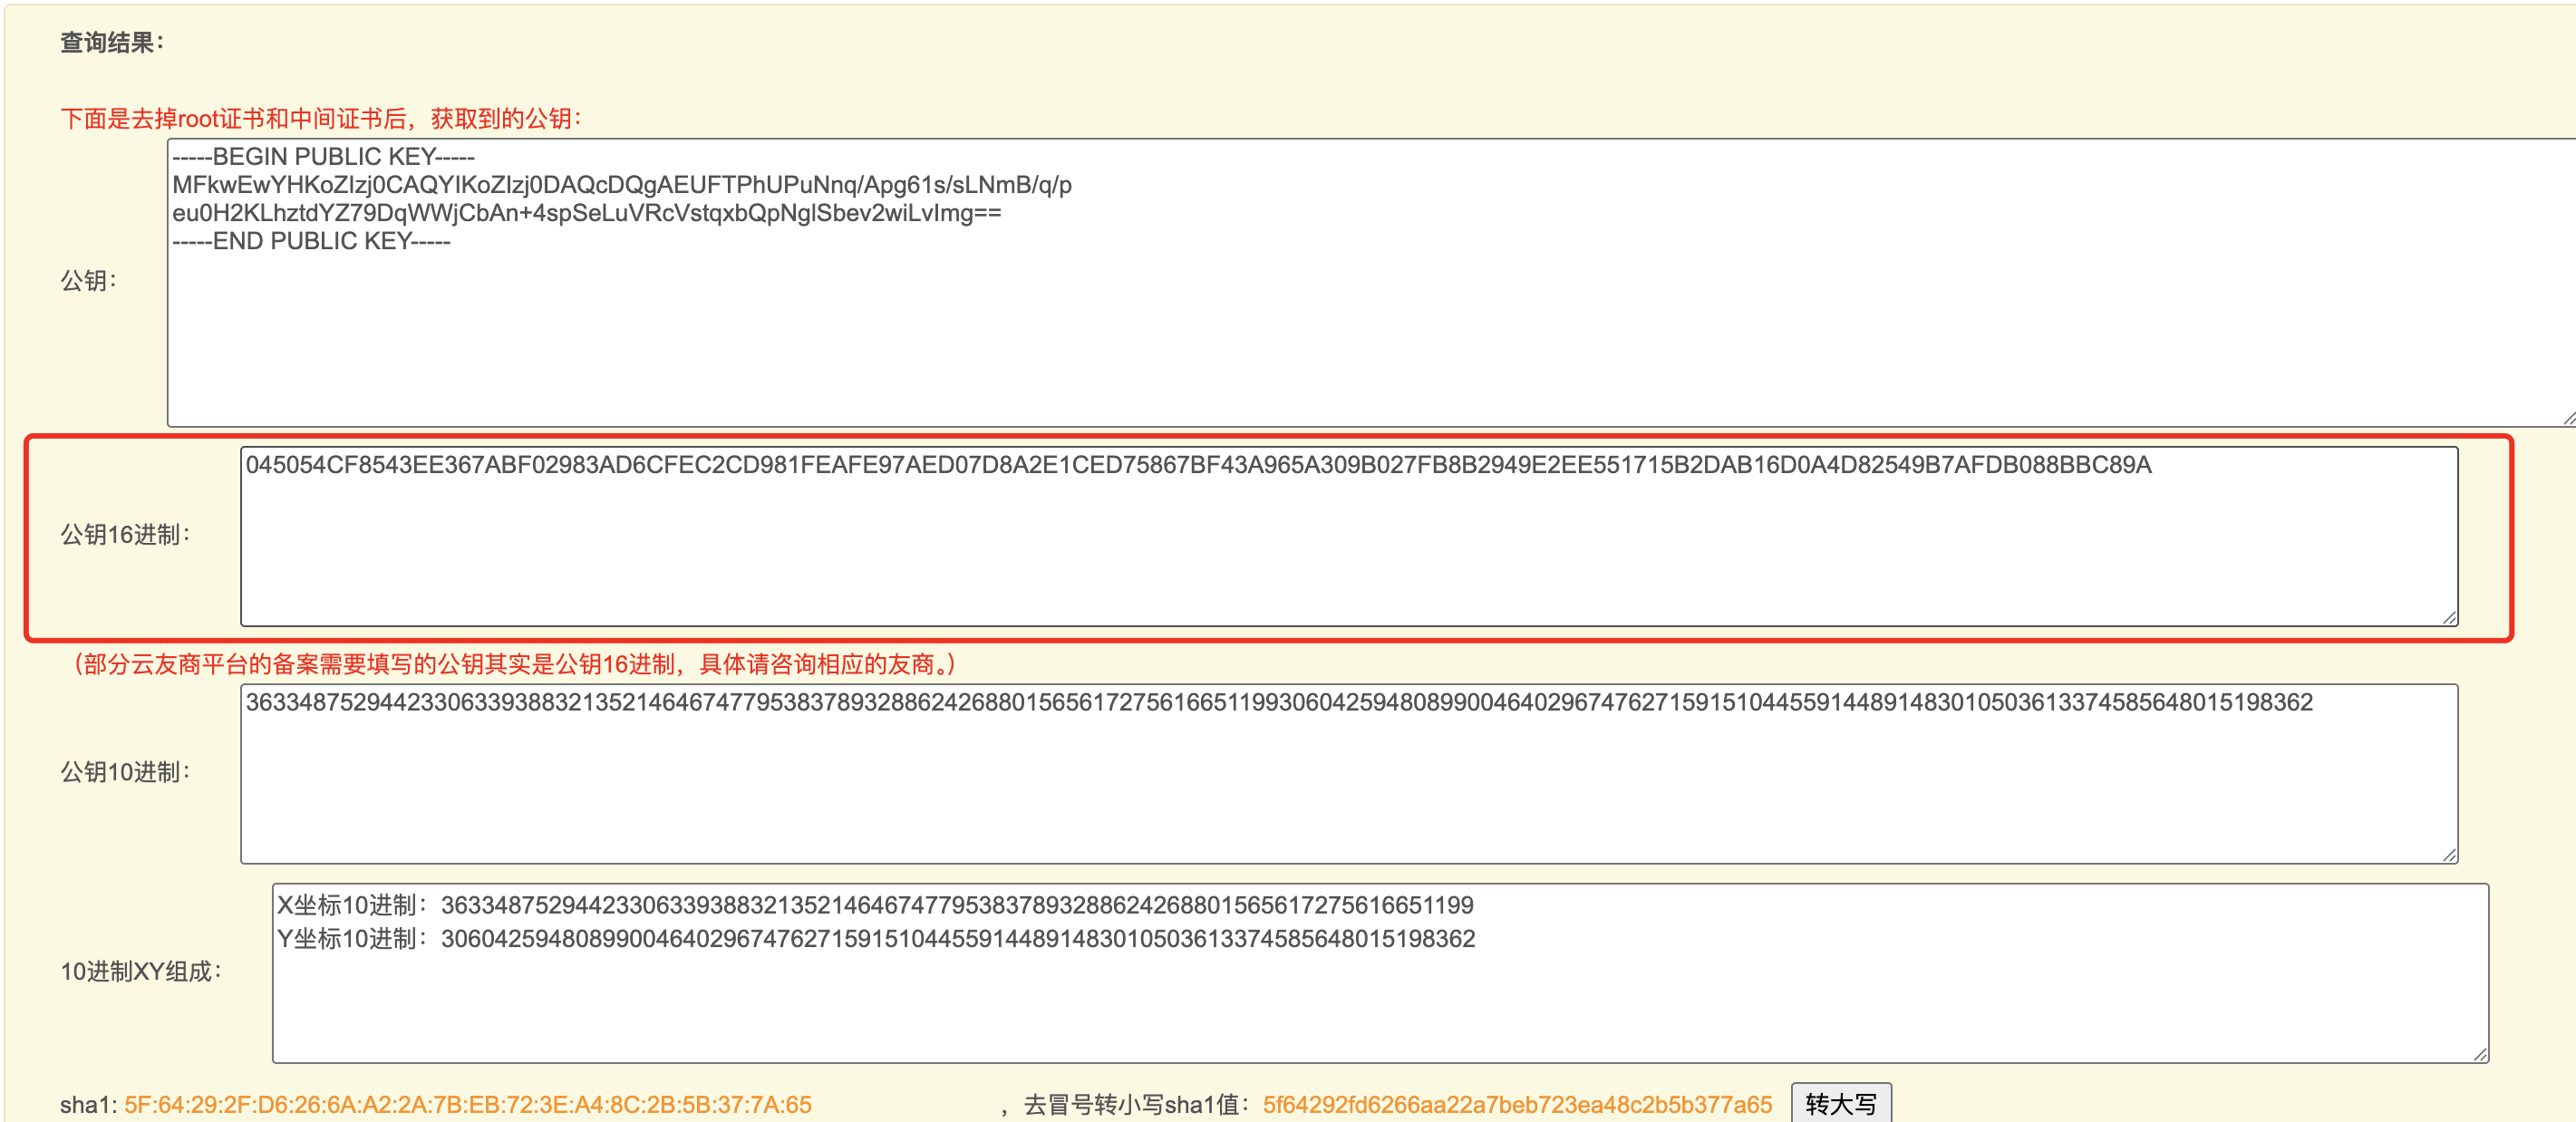
Task: Click the '-----END PUBLIC KEY-----' line
Action: click(311, 241)
